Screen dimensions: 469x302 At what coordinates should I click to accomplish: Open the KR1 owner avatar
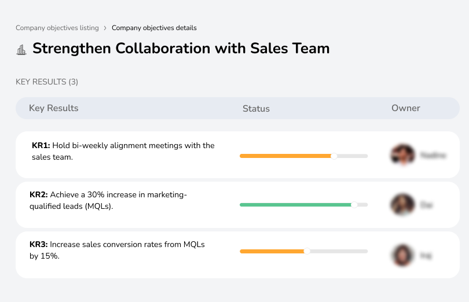click(x=402, y=155)
